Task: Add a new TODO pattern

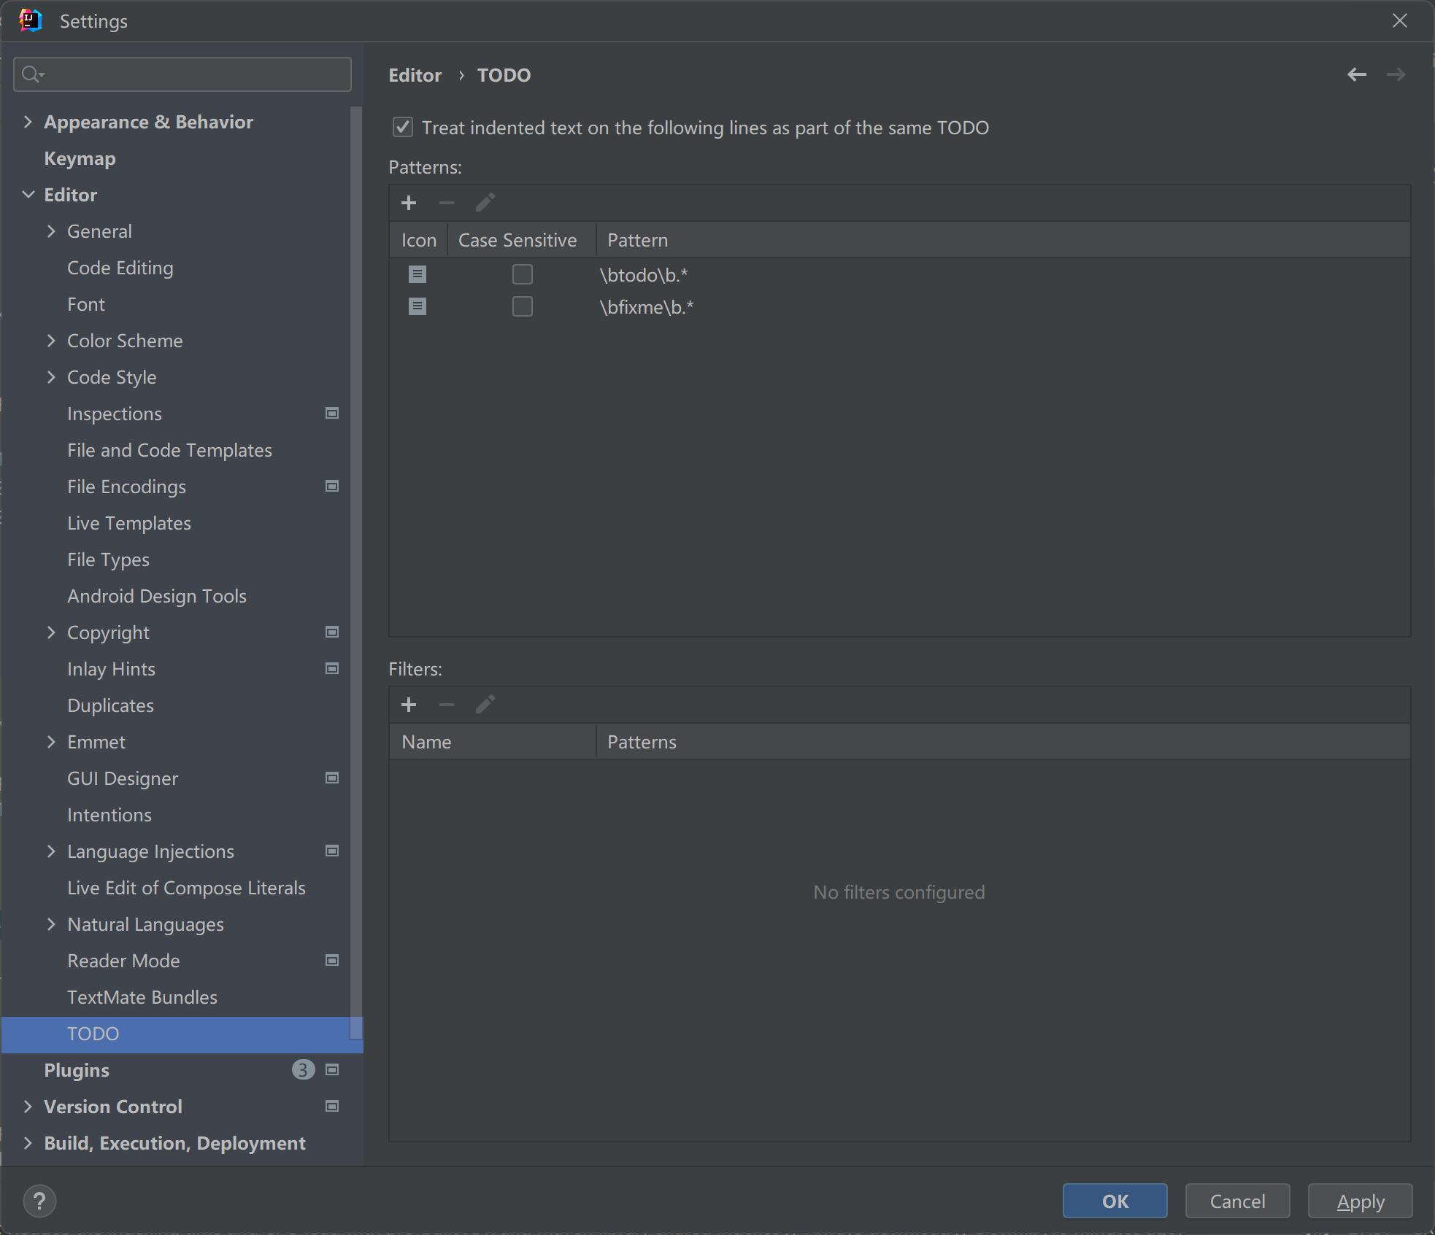Action: coord(409,203)
